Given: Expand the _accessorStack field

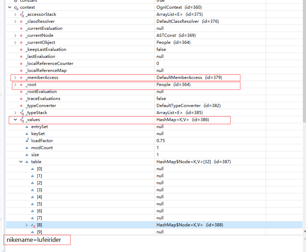Looking at the screenshot, I should click(x=15, y=14).
